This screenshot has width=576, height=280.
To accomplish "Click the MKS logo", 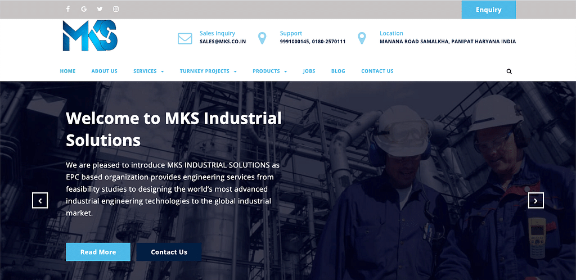I will [x=90, y=36].
